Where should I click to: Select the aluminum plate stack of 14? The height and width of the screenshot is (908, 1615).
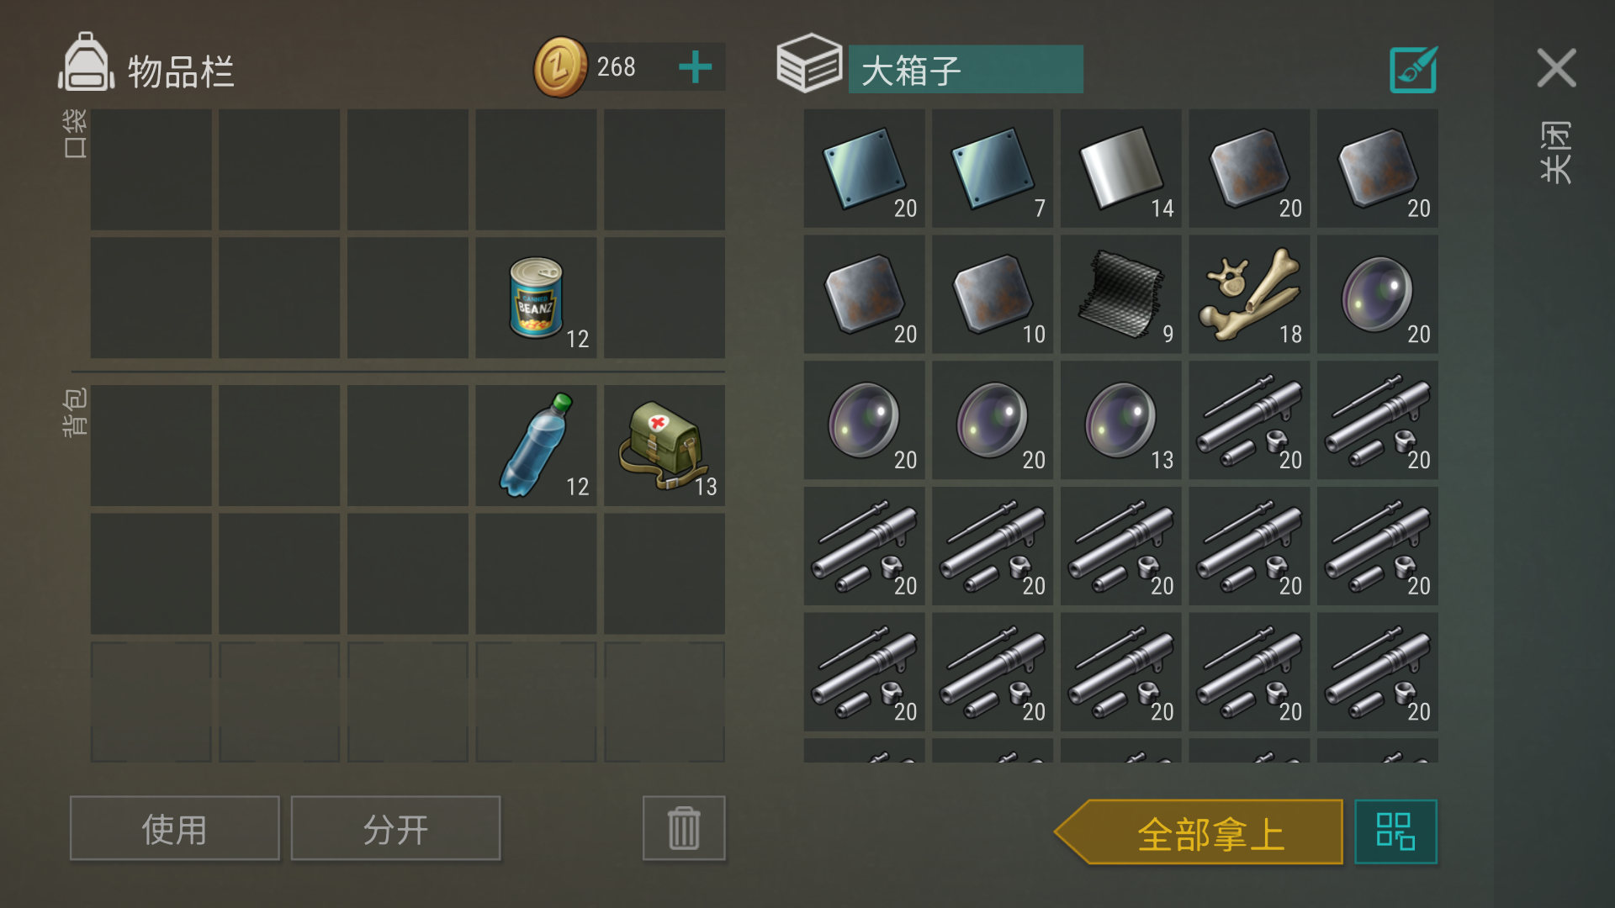tap(1120, 168)
